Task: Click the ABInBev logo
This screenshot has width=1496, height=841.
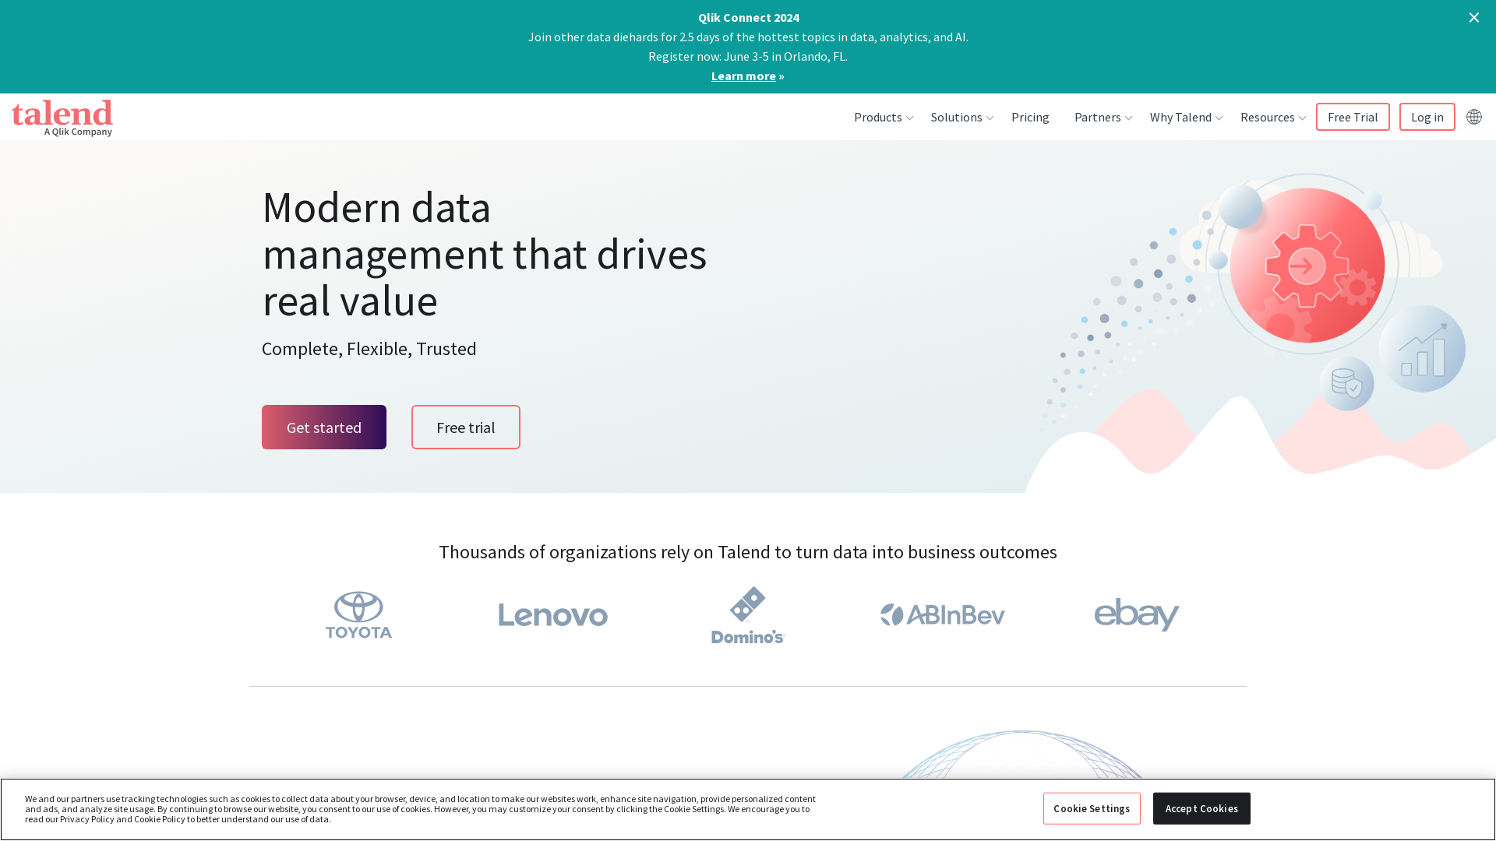Action: [x=943, y=615]
